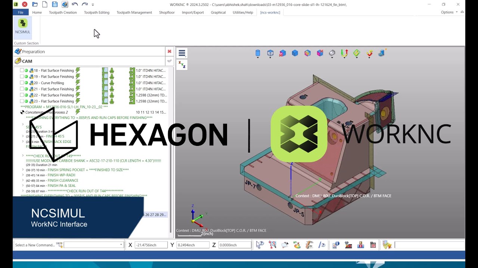Switch to the Toolpath Creation tab

pyautogui.click(x=63, y=12)
